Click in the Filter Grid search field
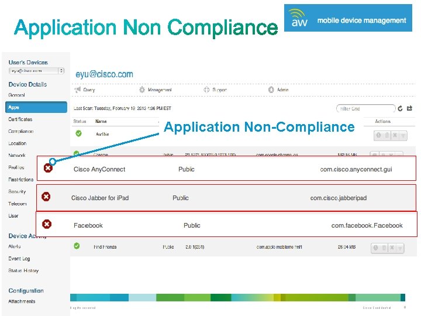 (x=365, y=109)
